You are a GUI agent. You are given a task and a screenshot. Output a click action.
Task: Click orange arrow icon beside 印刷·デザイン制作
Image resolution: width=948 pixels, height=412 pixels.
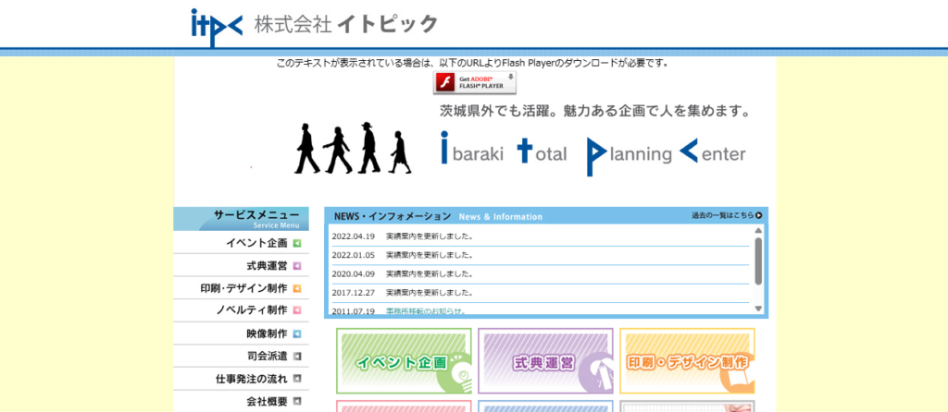point(297,289)
